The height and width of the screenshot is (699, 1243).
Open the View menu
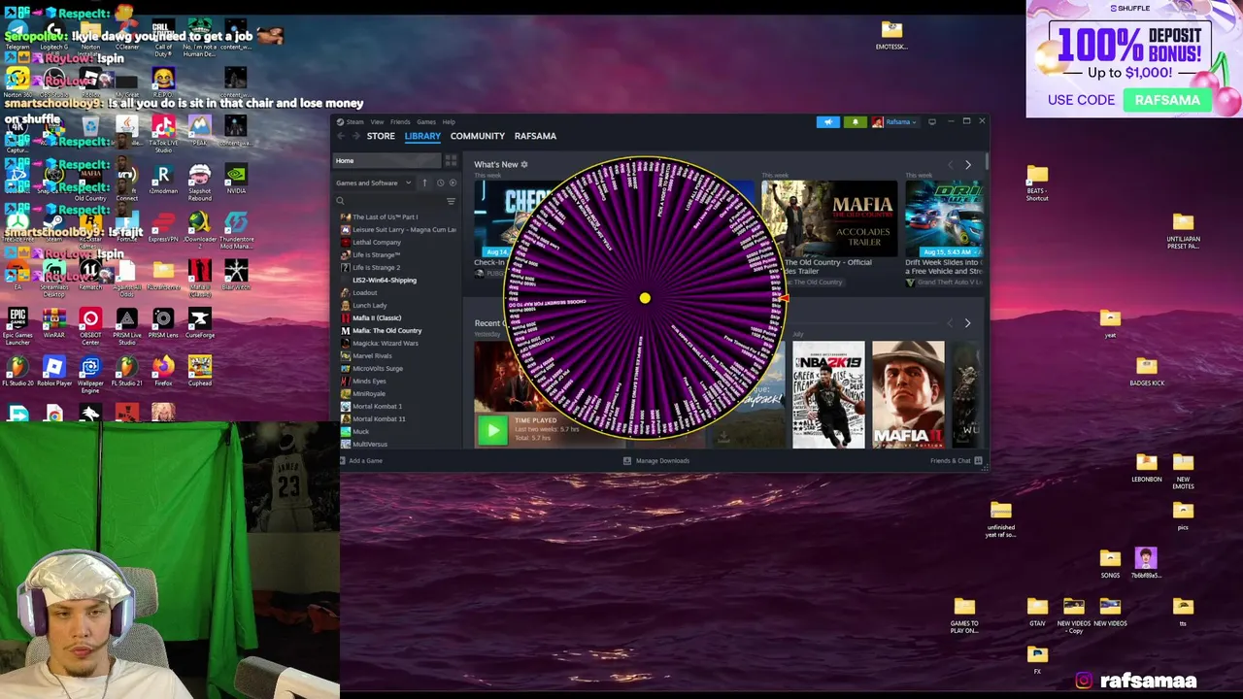[377, 122]
